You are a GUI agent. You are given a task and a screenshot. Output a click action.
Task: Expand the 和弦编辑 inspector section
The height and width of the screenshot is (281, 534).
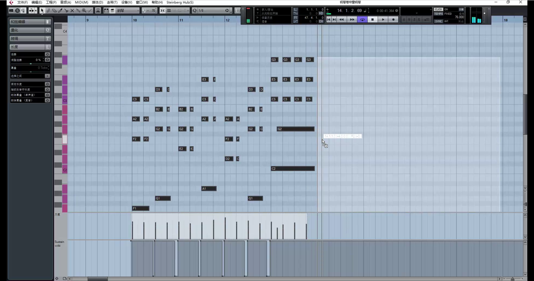30,22
